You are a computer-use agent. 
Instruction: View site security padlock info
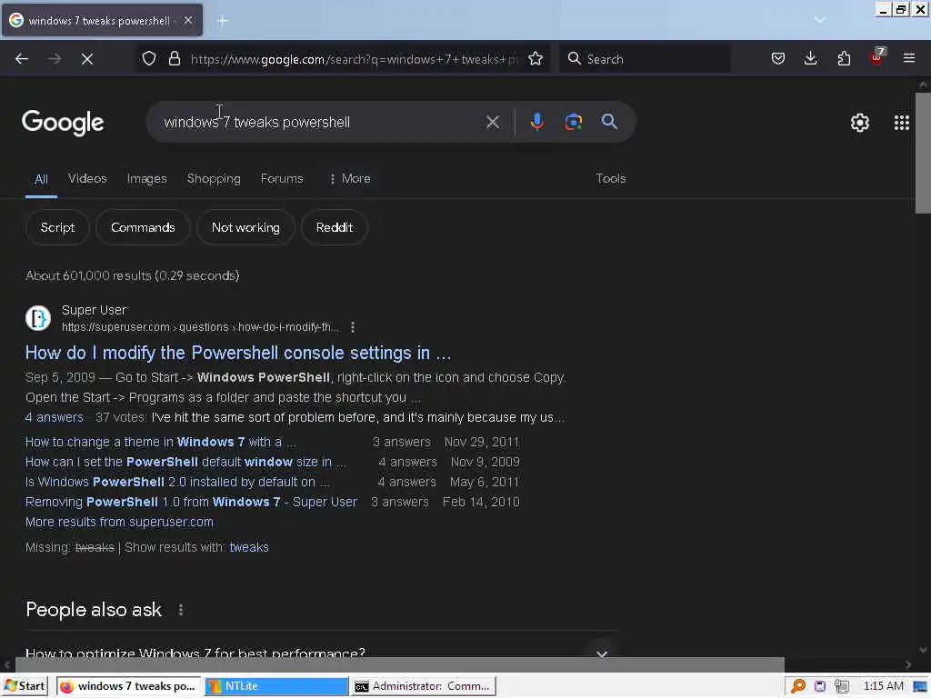[x=174, y=59]
